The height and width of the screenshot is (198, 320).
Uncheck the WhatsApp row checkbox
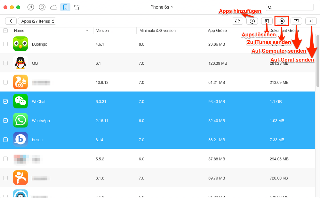coord(5,120)
